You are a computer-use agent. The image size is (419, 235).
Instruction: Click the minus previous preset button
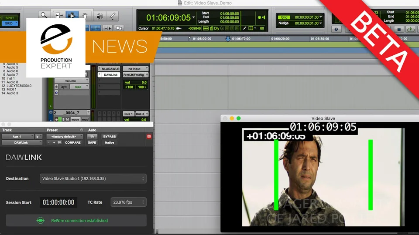coord(48,143)
